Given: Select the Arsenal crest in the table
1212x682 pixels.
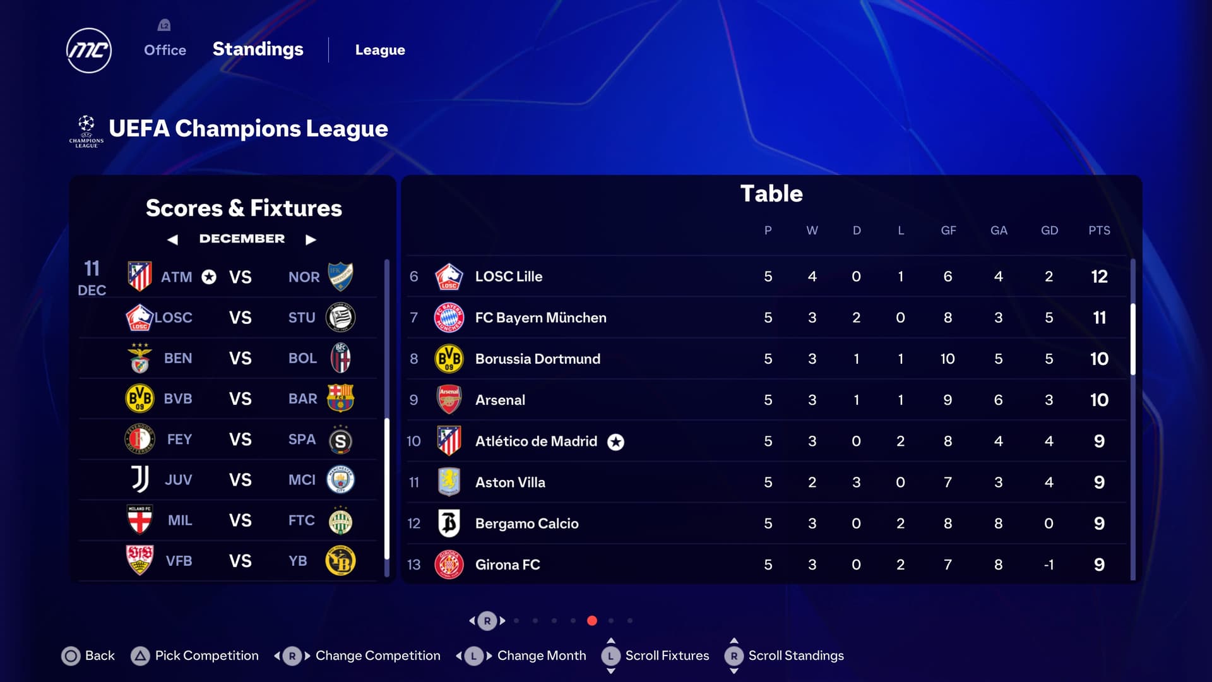Looking at the screenshot, I should [449, 400].
